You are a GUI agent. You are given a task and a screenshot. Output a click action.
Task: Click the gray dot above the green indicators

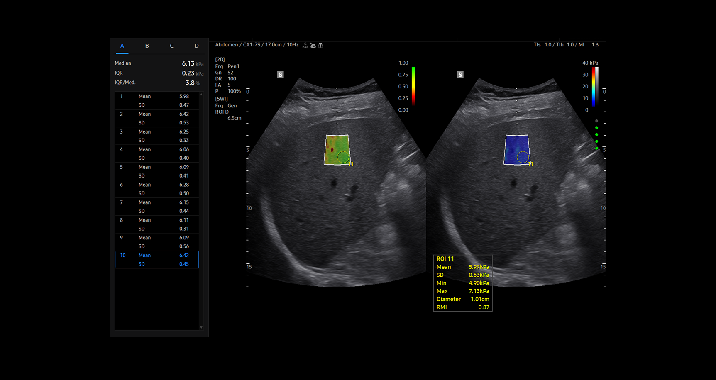click(x=596, y=121)
